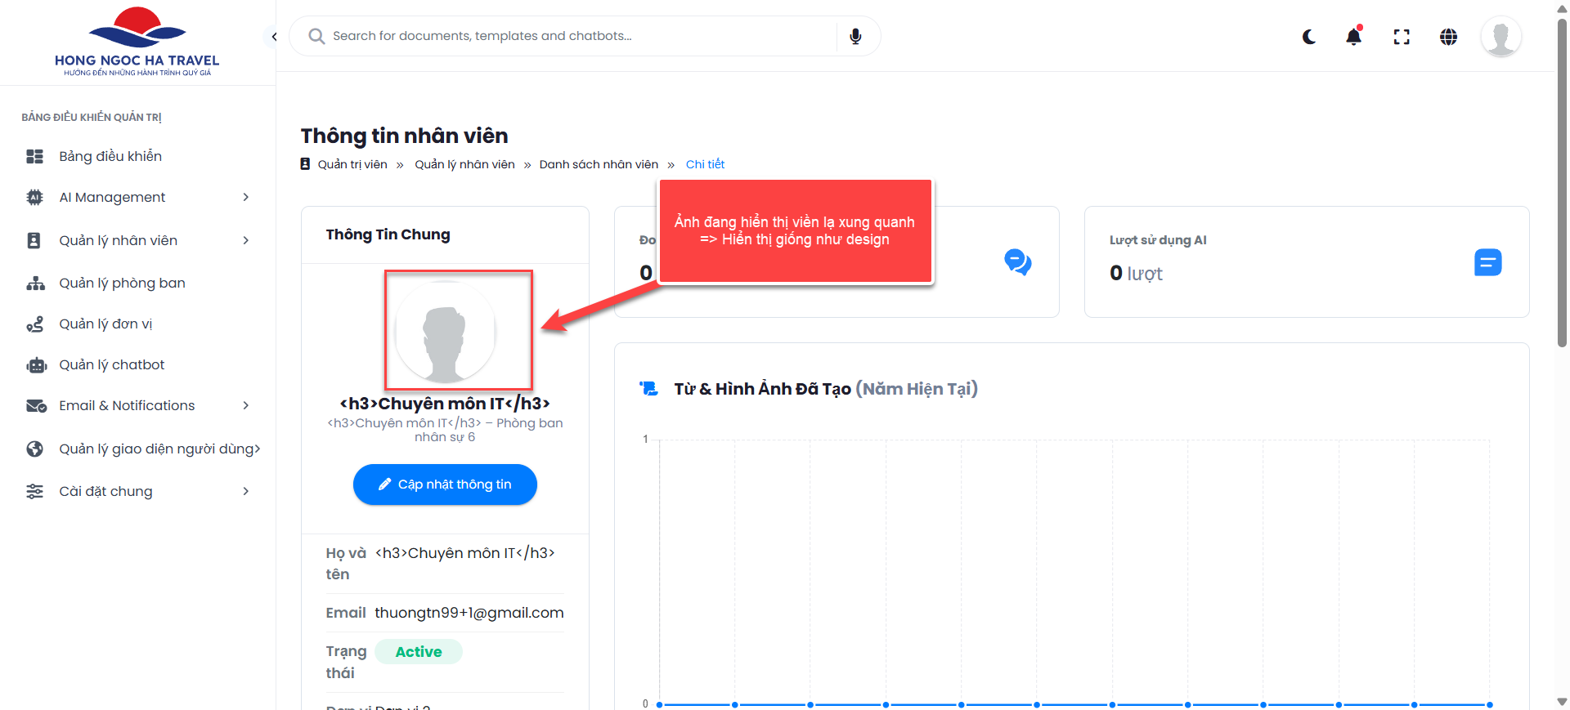Screen dimensions: 1570x710
Task: Collapse the sidebar with arrow toggle
Action: pyautogui.click(x=274, y=37)
